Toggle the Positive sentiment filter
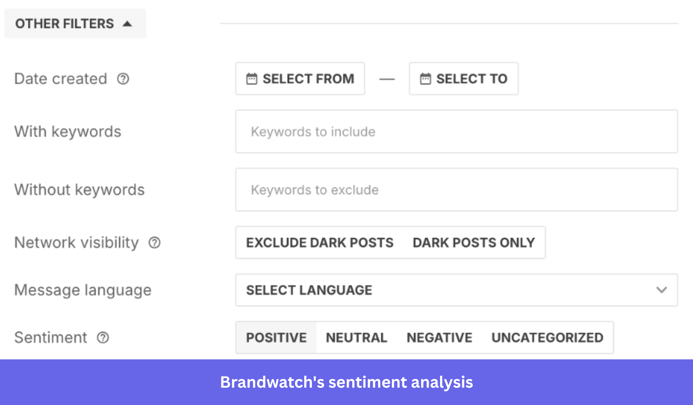 click(x=276, y=338)
